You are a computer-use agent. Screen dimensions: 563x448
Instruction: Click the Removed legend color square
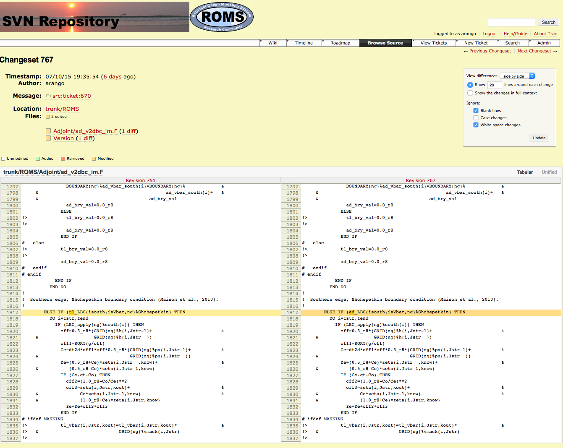point(63,159)
